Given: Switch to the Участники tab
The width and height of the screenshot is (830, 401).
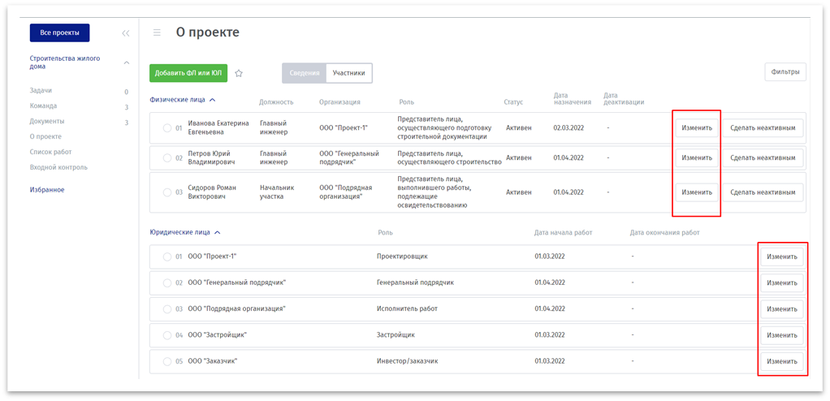Looking at the screenshot, I should click(348, 73).
